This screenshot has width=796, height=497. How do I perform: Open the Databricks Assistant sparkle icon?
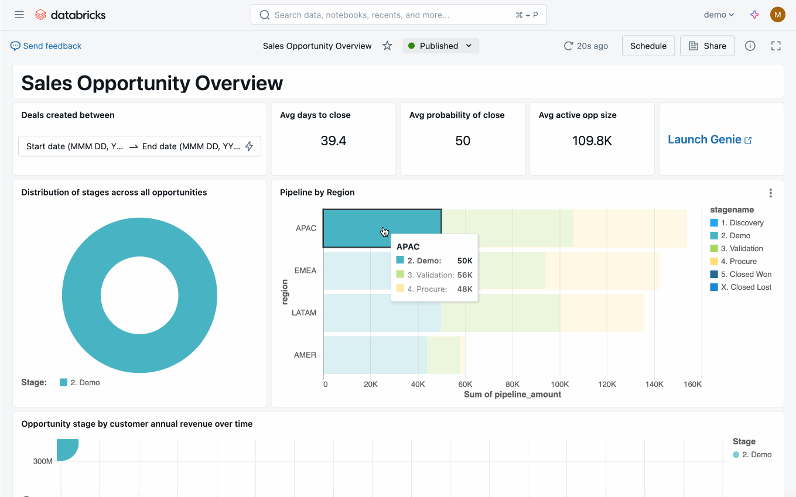click(754, 15)
